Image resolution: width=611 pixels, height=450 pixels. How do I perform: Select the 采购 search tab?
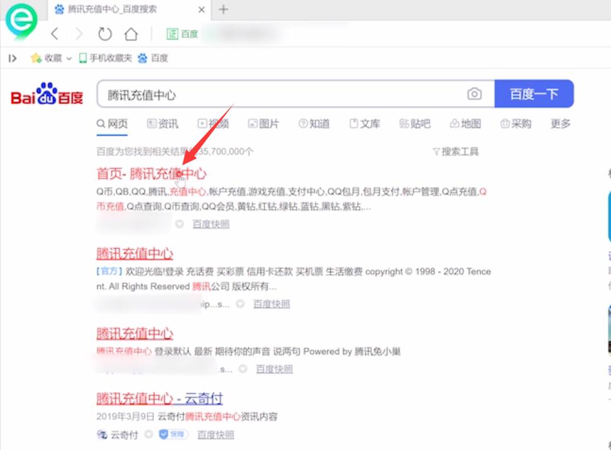(x=516, y=124)
